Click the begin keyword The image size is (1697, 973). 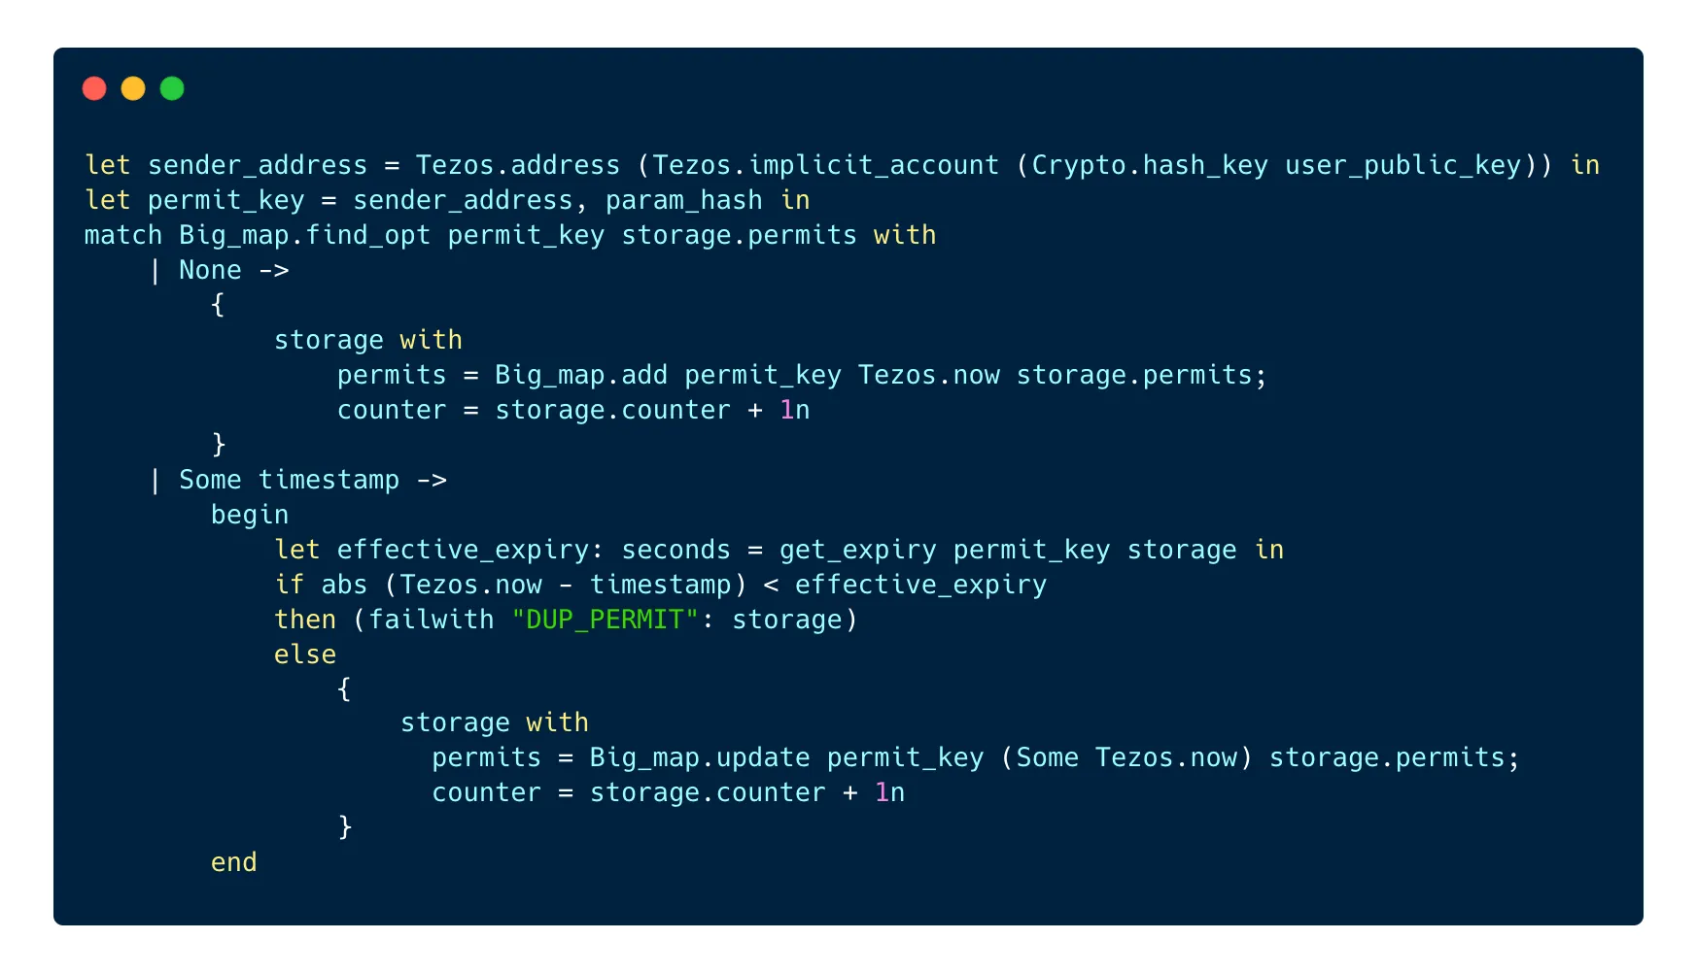[x=250, y=515]
